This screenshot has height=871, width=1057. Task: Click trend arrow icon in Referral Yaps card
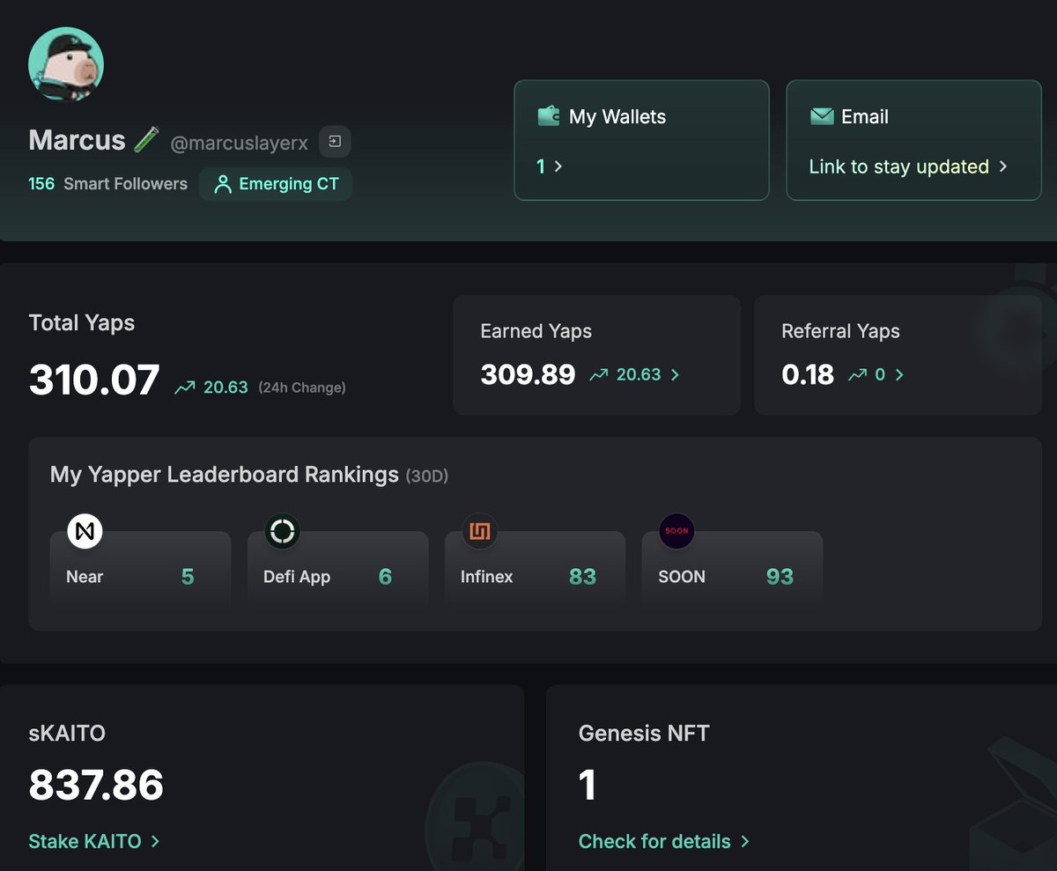click(x=858, y=375)
